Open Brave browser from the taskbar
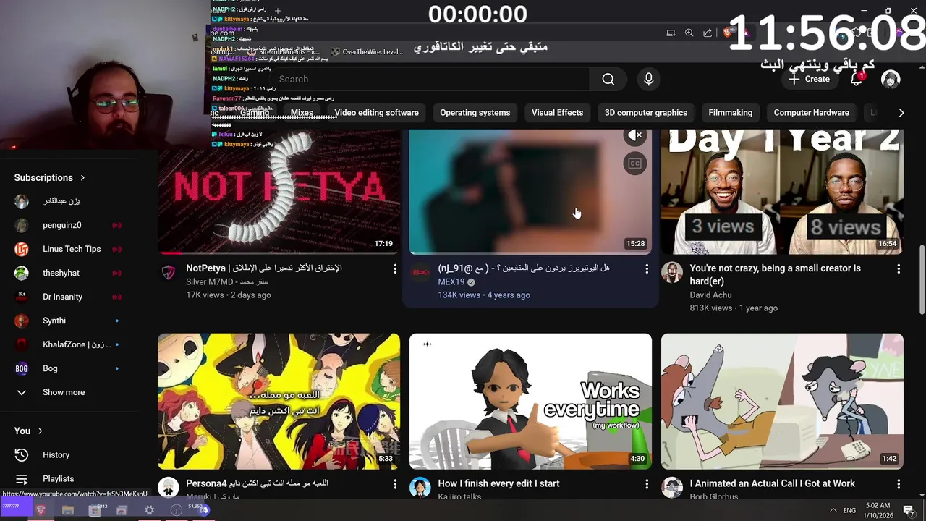The image size is (926, 521). (x=41, y=510)
